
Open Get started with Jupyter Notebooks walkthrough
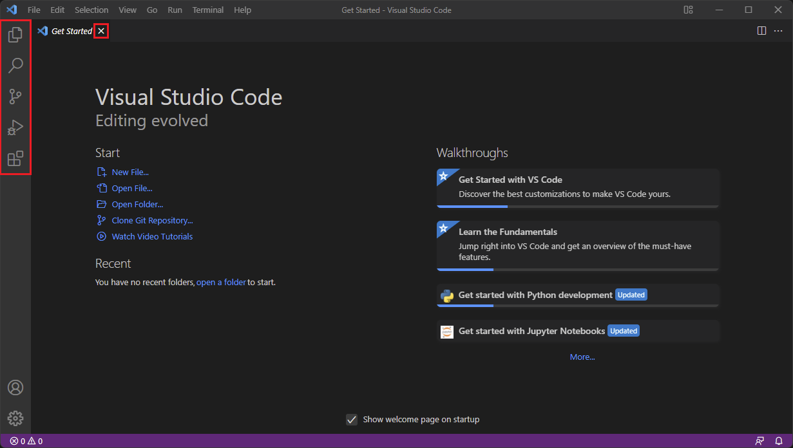(578, 331)
